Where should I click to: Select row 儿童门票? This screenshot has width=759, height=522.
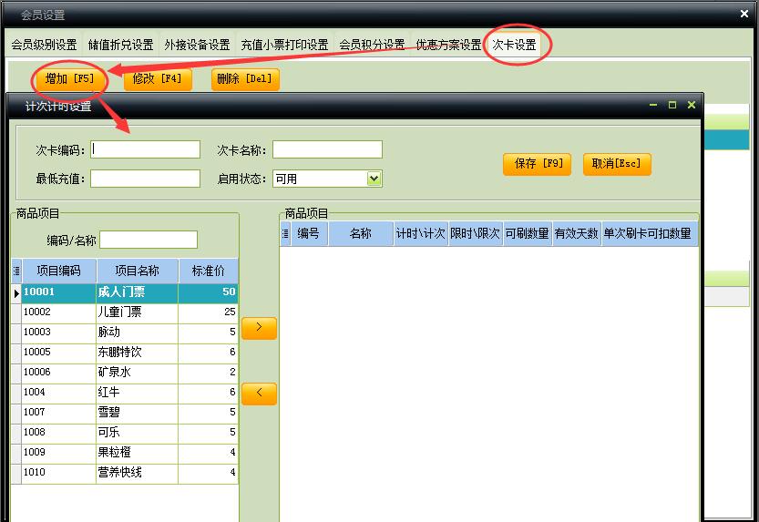click(x=125, y=312)
